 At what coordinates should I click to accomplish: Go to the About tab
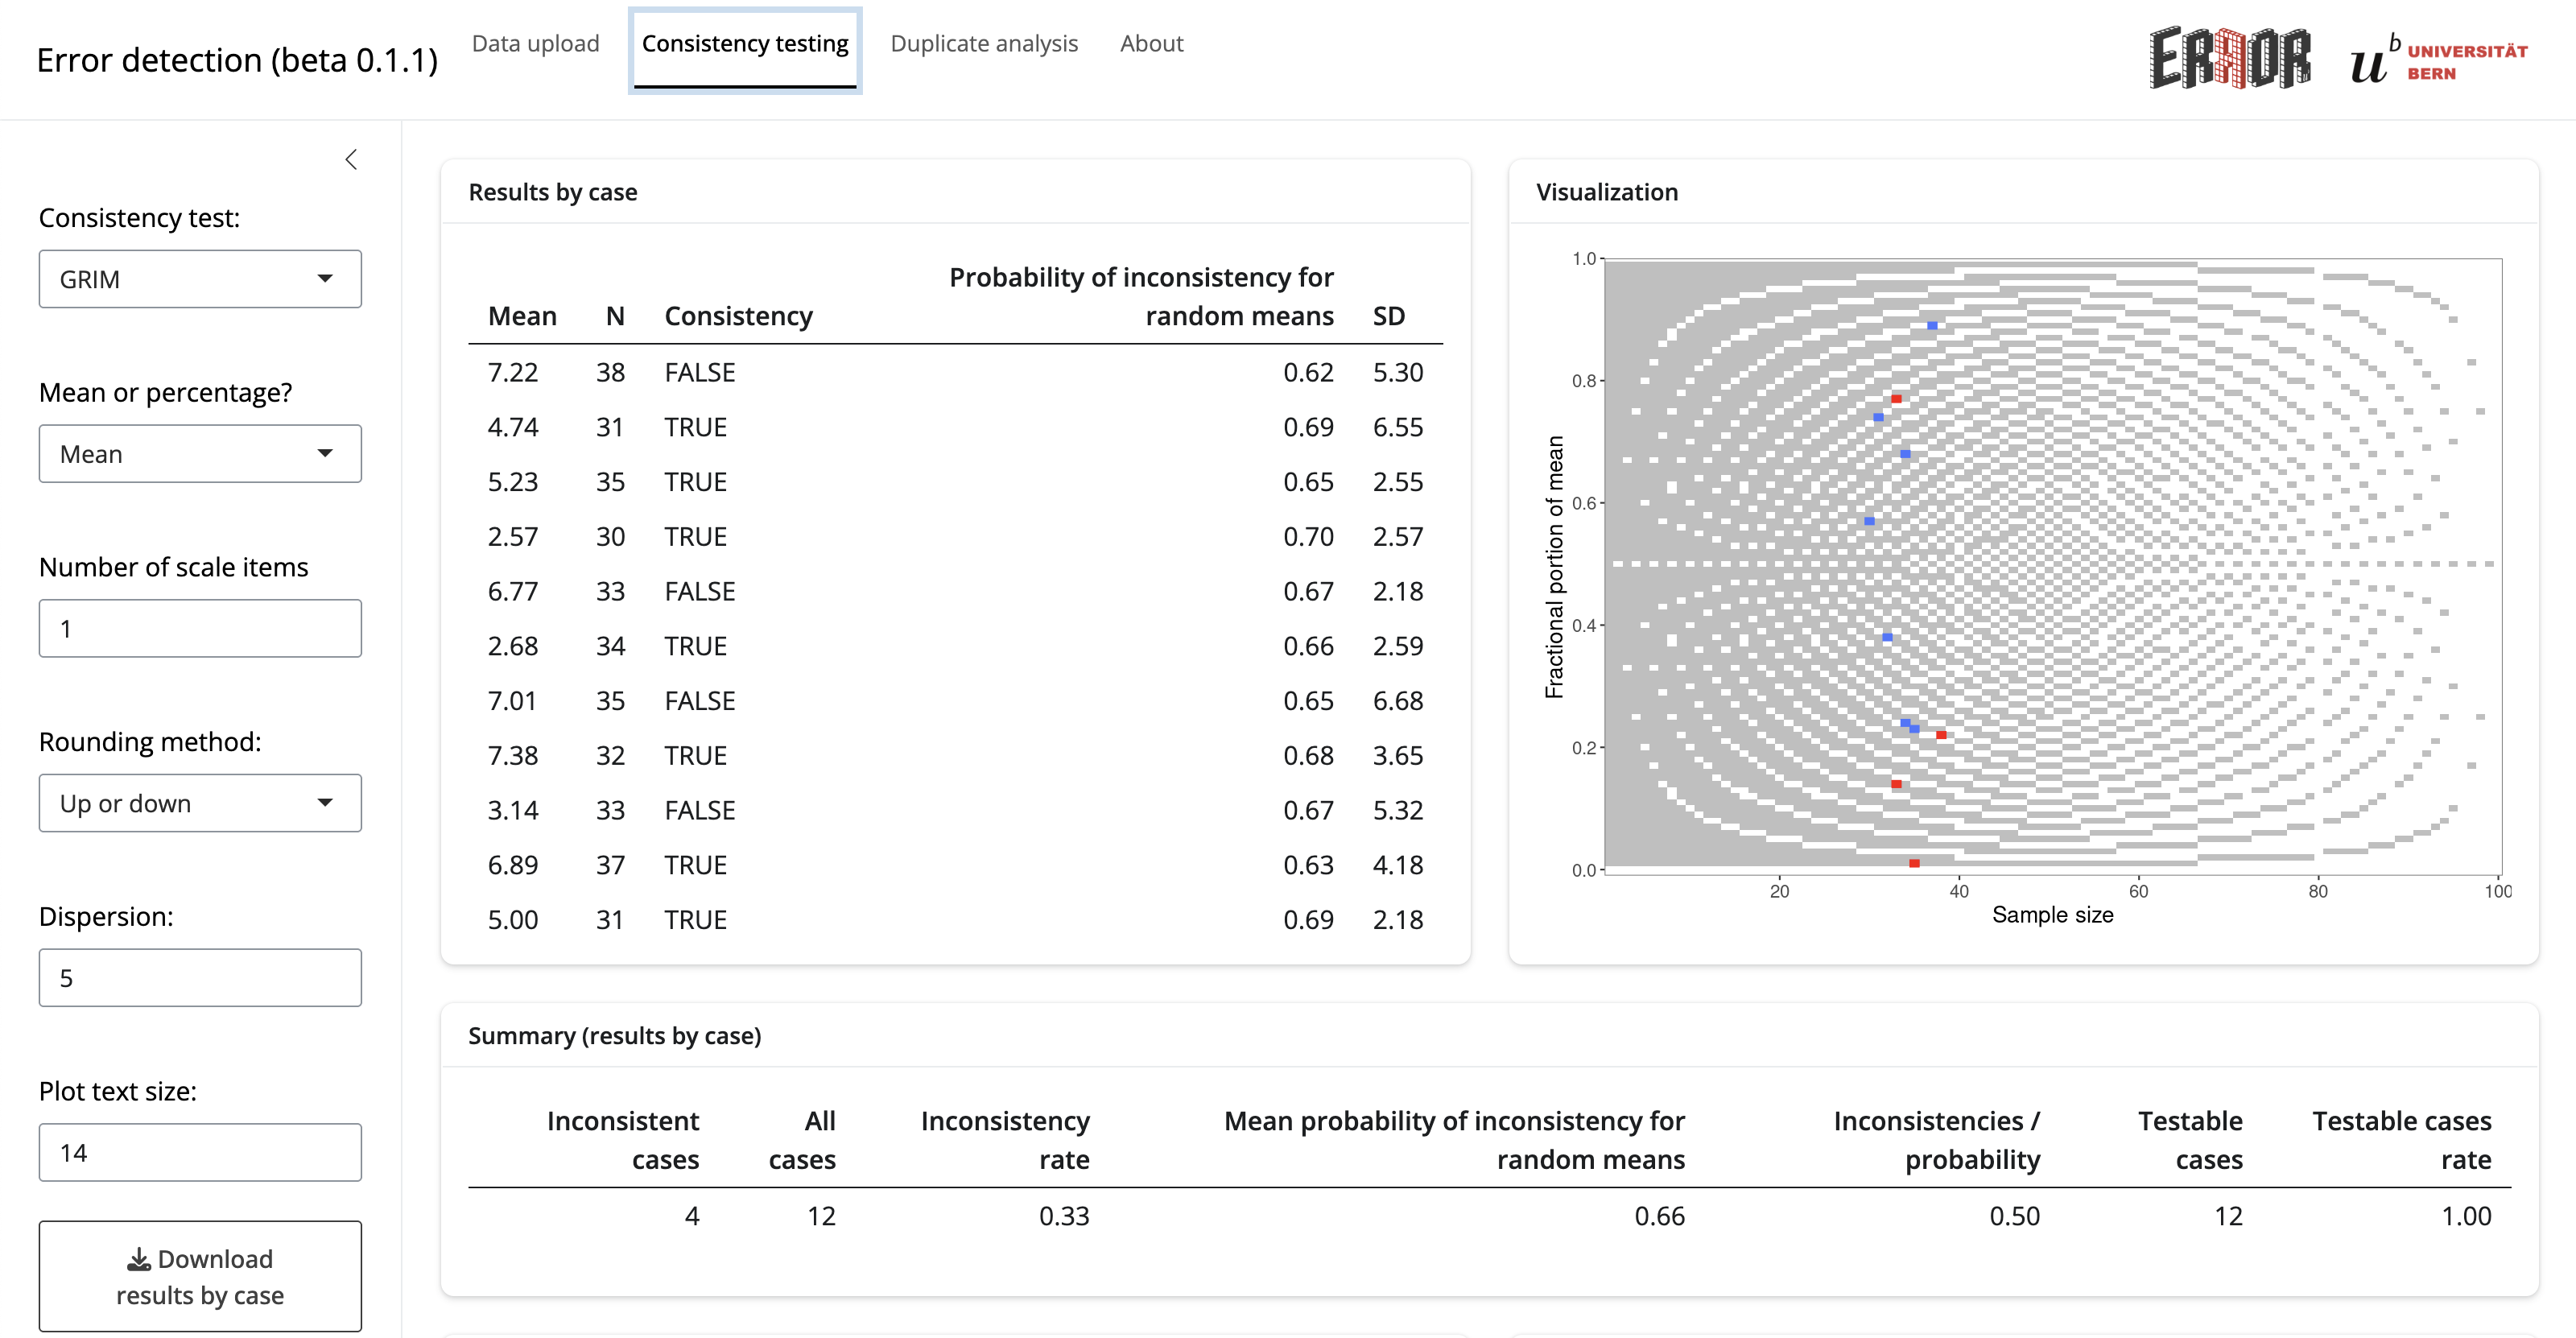point(1151,44)
